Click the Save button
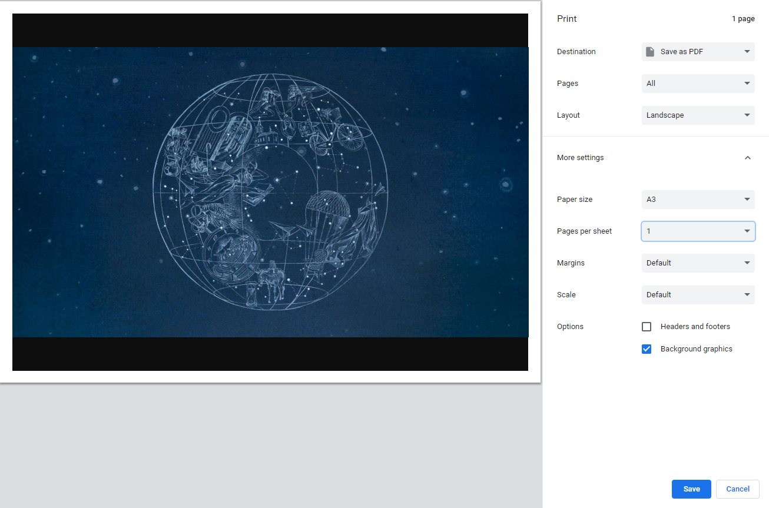Image resolution: width=769 pixels, height=508 pixels. 691,489
